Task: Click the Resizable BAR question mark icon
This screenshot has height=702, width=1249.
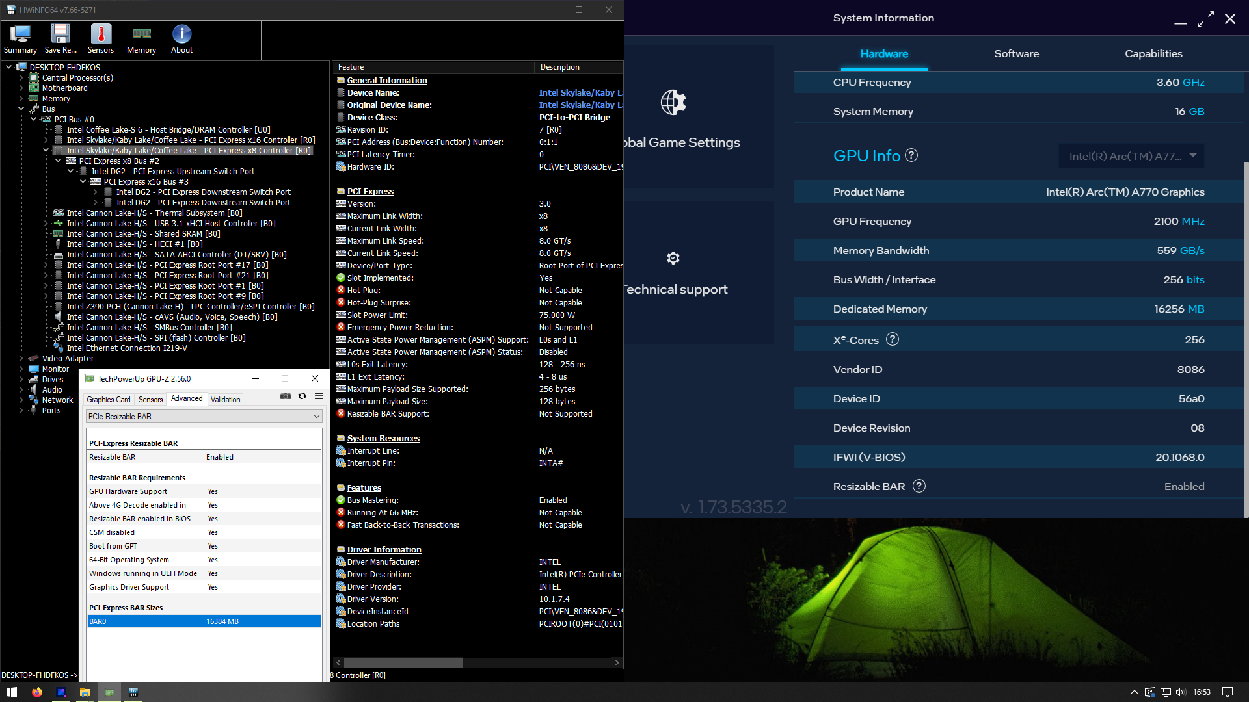Action: coord(919,486)
